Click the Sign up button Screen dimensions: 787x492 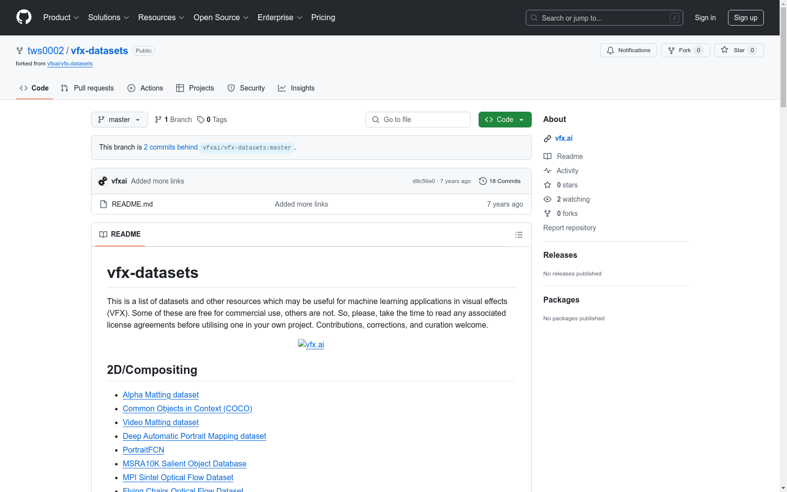point(746,18)
